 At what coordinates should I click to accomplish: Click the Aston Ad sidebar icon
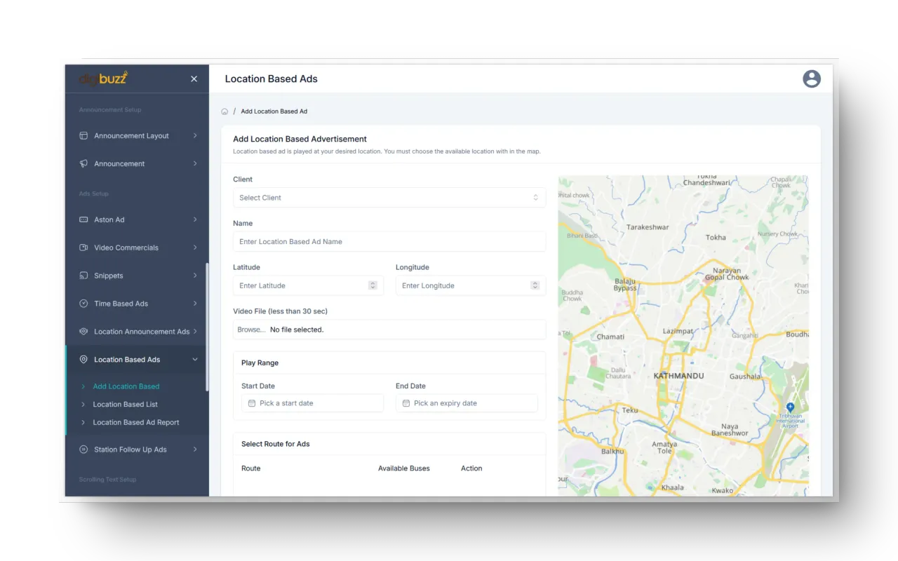83,219
